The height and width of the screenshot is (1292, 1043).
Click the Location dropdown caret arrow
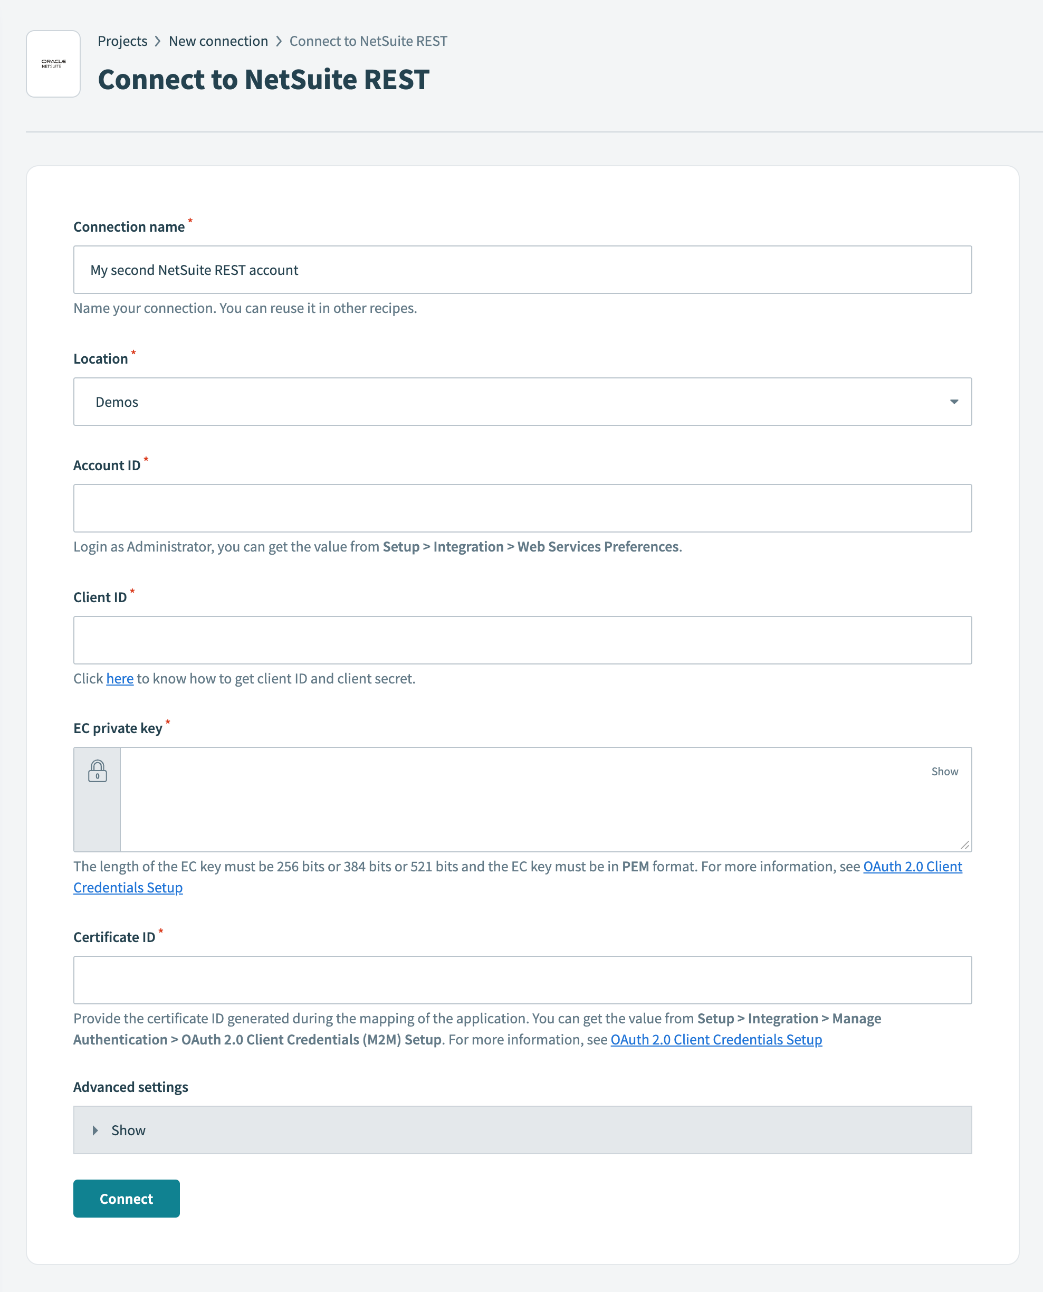(x=953, y=402)
